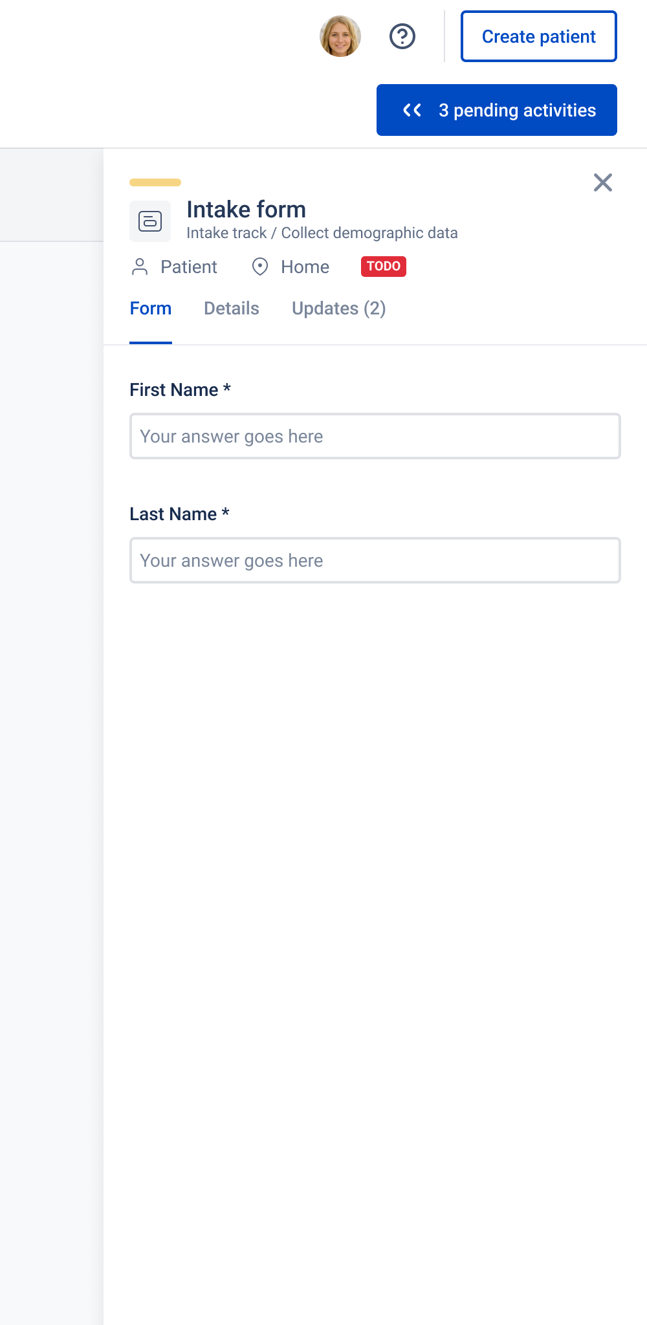The image size is (647, 1325).
Task: Click the yellow status bar indicator
Action: point(155,182)
